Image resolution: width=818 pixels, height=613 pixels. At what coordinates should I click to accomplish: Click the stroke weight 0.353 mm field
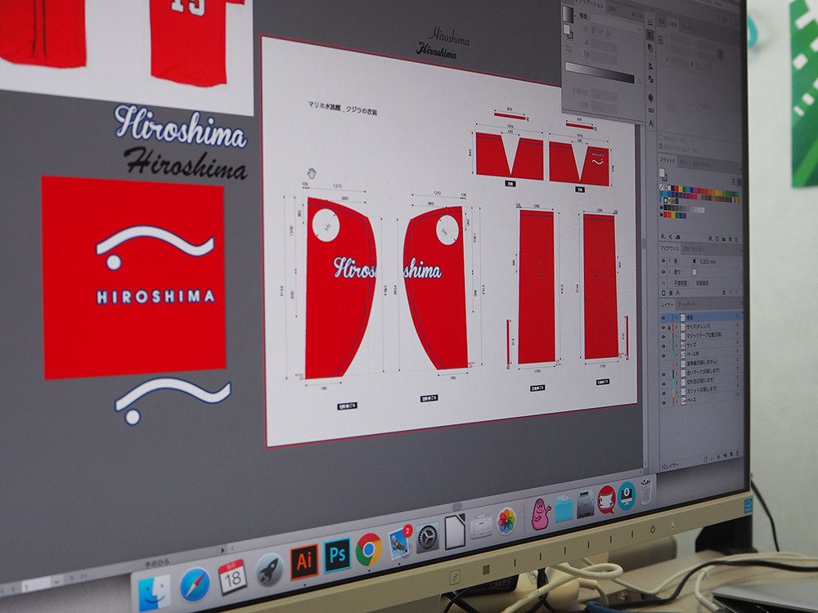[x=708, y=262]
